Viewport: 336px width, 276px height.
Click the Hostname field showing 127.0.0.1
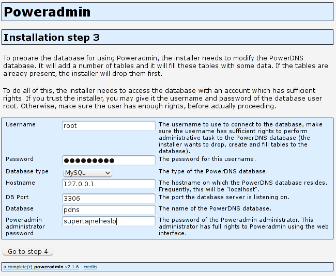[x=109, y=184]
